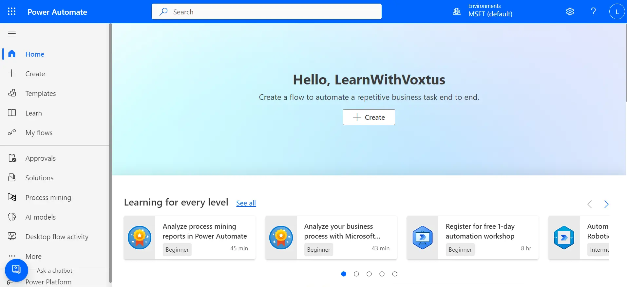627x287 pixels.
Task: Select the fifth carousel page dot
Action: (395, 274)
